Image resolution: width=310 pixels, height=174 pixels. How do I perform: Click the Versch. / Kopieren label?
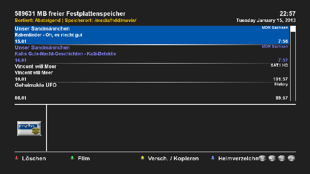pyautogui.click(x=173, y=159)
